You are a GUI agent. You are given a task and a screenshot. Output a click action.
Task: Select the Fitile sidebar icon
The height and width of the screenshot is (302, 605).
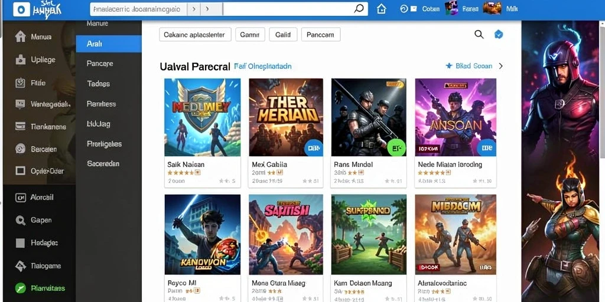20,83
